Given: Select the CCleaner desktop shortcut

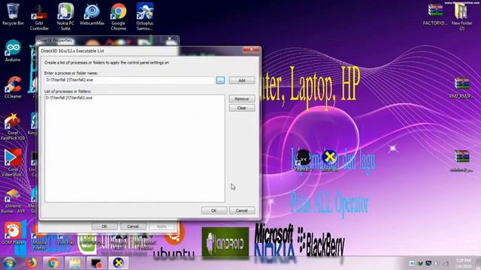Looking at the screenshot, I should pos(13,87).
